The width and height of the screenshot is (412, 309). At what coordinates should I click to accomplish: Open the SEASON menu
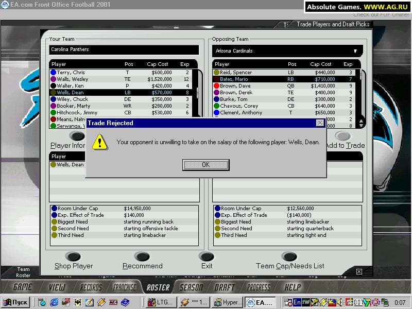tap(191, 287)
